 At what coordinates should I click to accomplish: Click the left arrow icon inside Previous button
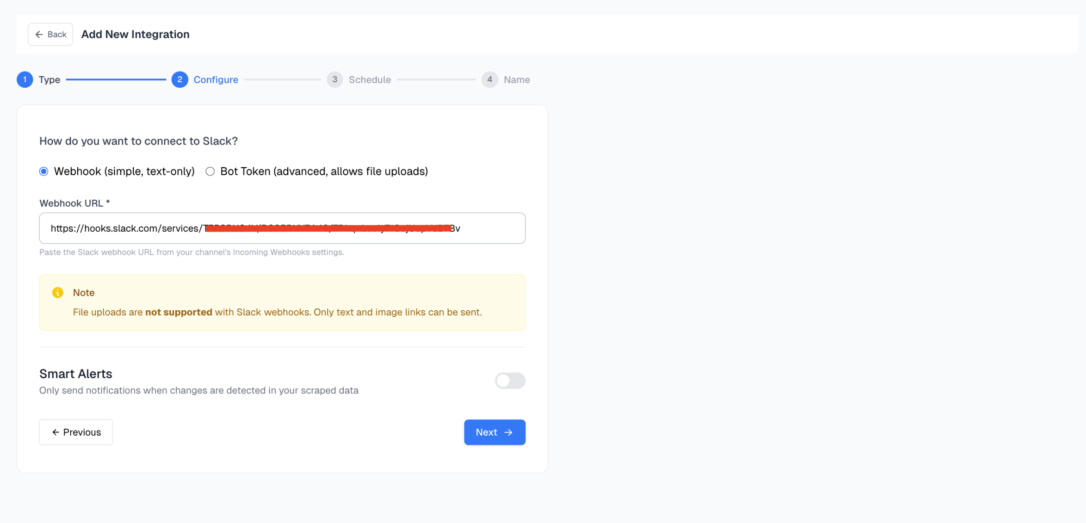(56, 432)
